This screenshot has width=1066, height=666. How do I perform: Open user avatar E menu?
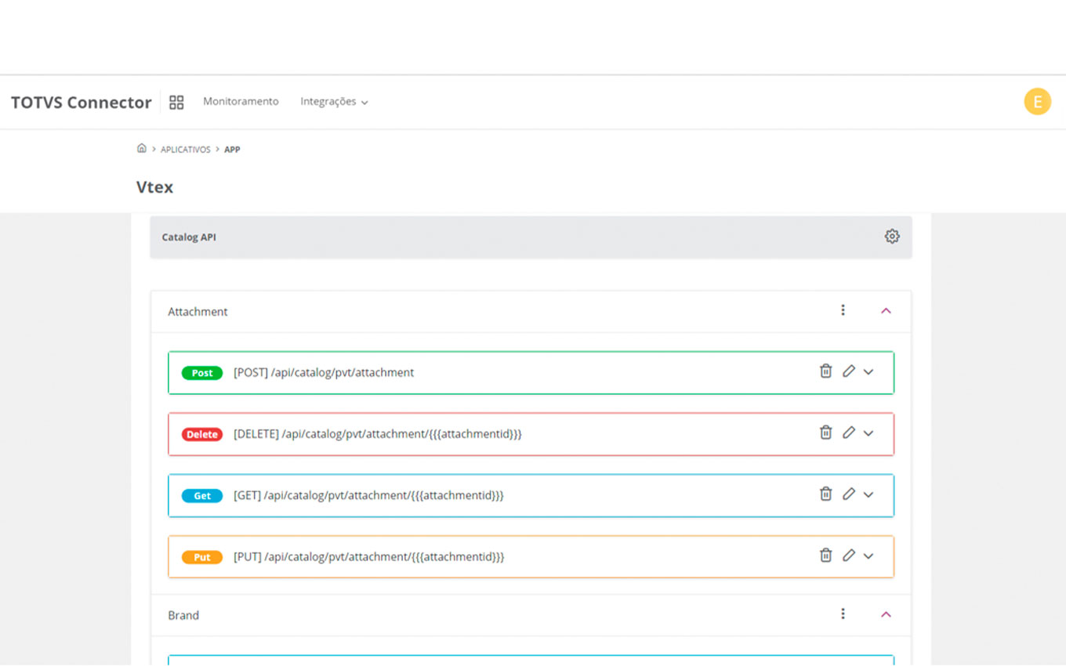click(x=1037, y=102)
